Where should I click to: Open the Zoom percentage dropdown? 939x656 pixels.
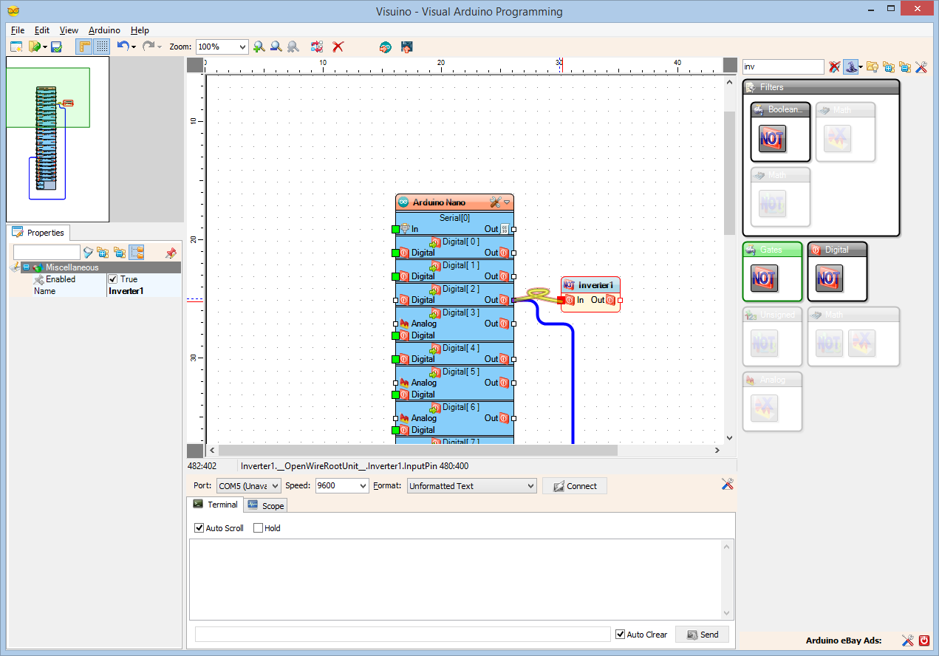tap(242, 47)
